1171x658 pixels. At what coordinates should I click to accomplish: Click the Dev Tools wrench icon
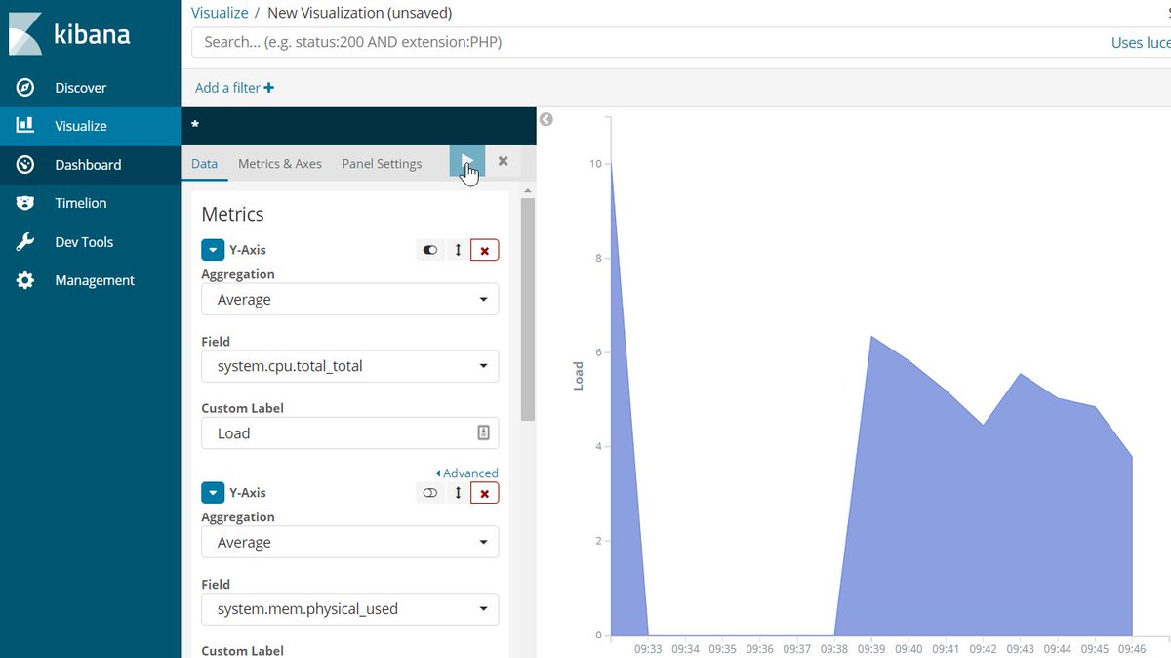coord(25,242)
